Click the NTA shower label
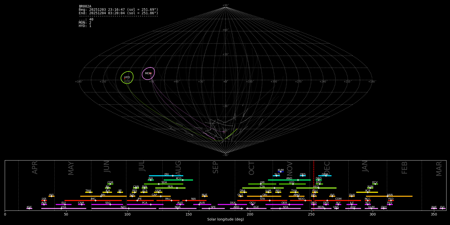 [x=285, y=207]
